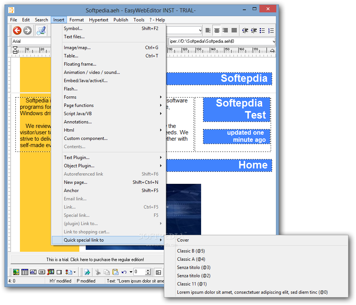Click the left indent marker on ruler

(x=15, y=50)
